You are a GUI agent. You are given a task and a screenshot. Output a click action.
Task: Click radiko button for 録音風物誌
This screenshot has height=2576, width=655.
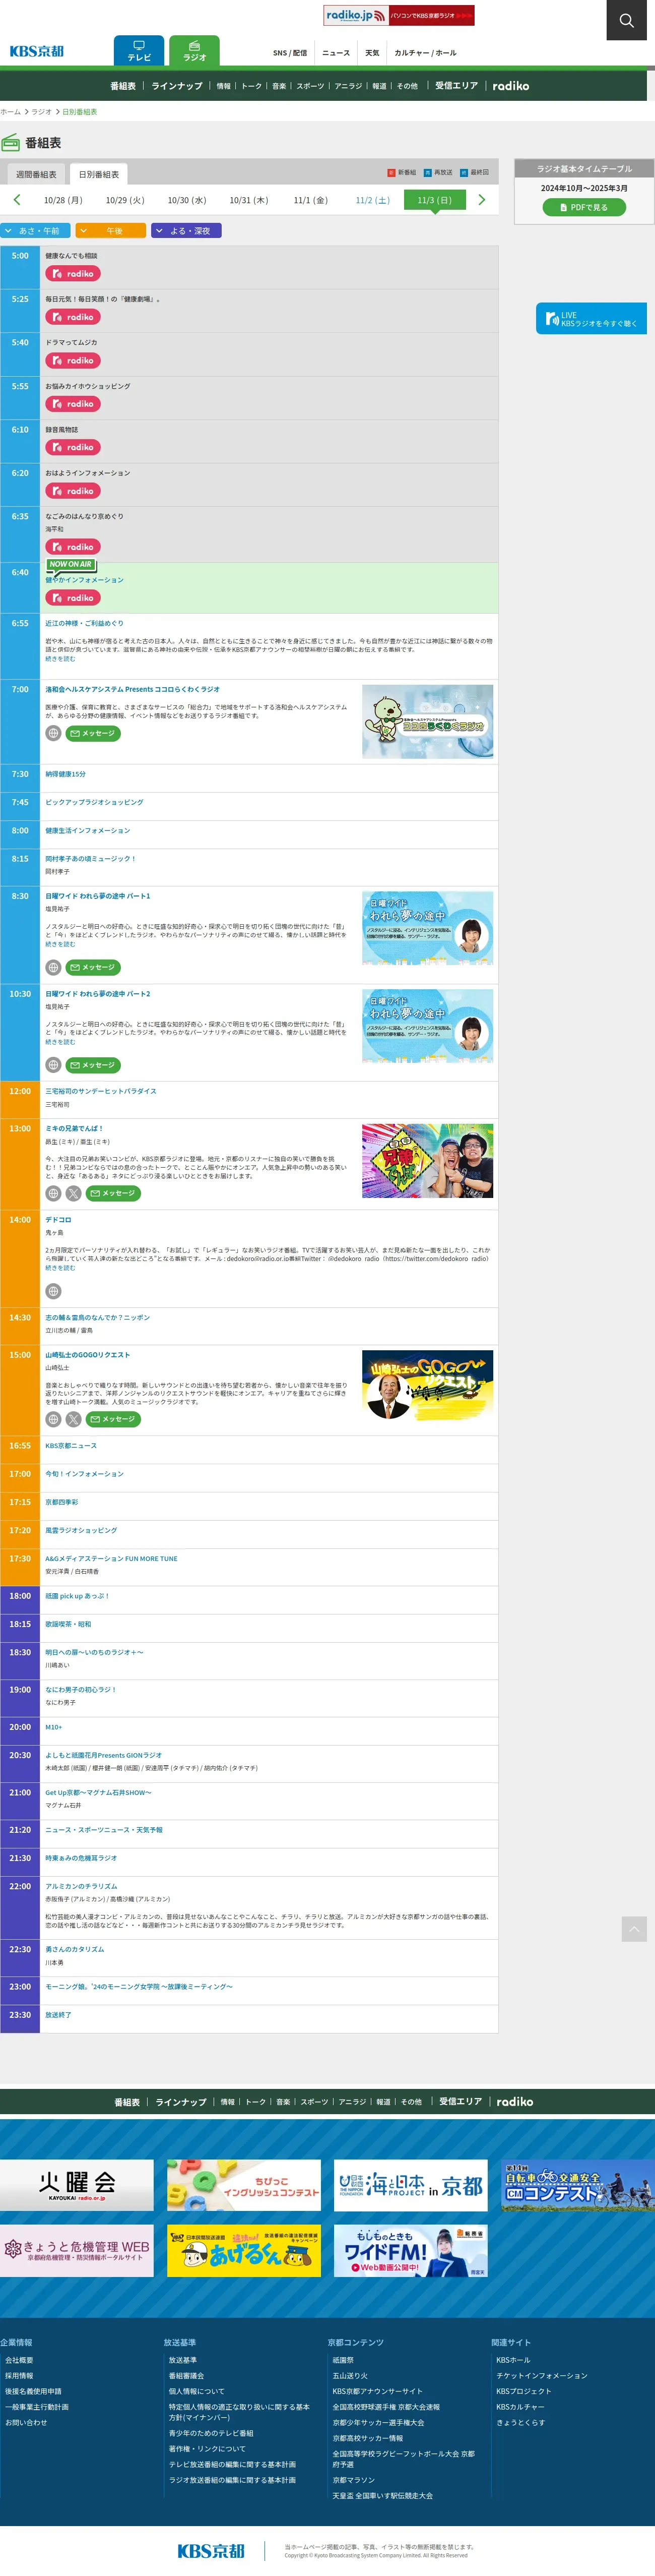72,448
